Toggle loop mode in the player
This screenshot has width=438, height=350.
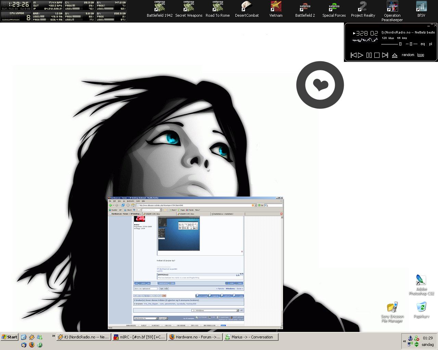click(421, 55)
